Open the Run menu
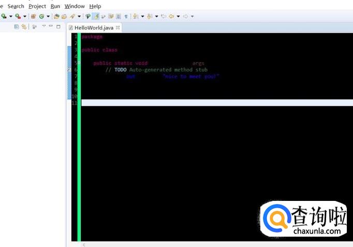Screen dimensions: 353x247 point(55,6)
